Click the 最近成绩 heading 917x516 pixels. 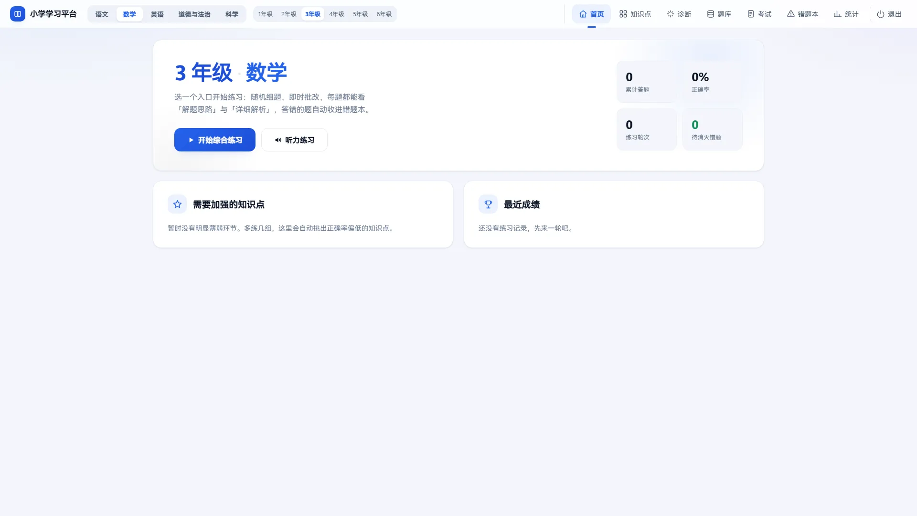[x=522, y=204]
